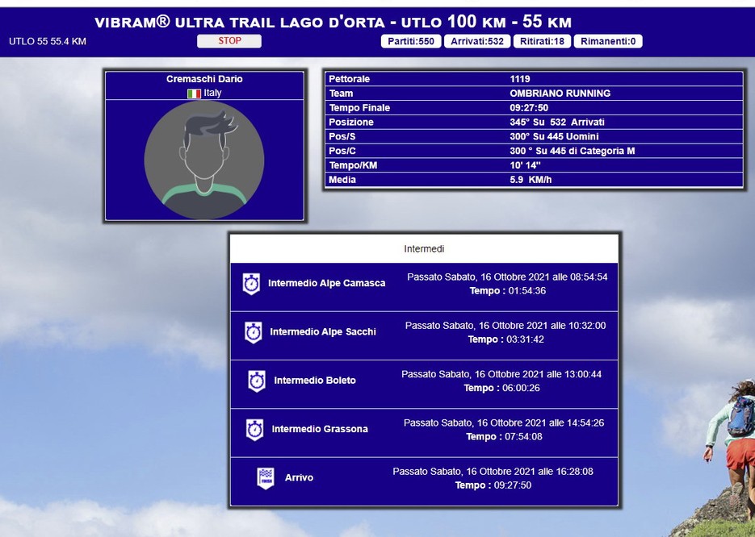Click the Grassona split Tempo : 07:54:08

(504, 436)
